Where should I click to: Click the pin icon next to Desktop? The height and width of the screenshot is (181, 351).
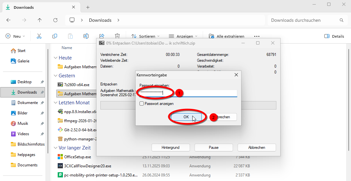(42, 82)
